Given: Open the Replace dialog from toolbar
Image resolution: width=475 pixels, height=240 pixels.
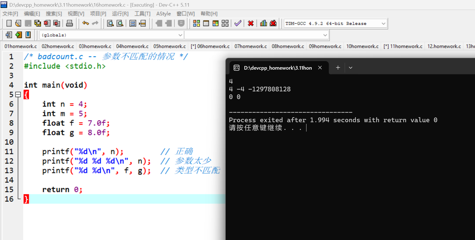Looking at the screenshot, I should [120, 23].
